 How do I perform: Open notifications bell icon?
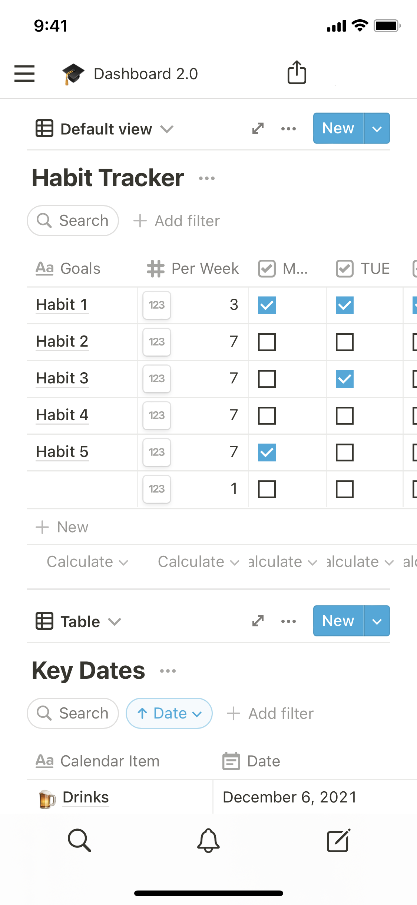(x=208, y=840)
